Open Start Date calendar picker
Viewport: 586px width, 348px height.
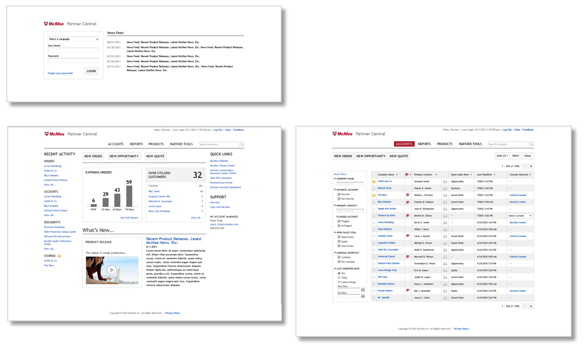tap(363, 290)
